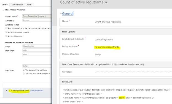
Task: Select The owner of the workflow radio
Action: tap(24, 70)
